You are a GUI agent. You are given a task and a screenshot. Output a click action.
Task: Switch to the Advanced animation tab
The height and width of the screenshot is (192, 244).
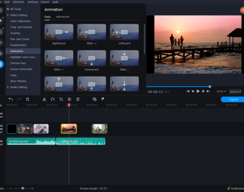[x=63, y=16]
